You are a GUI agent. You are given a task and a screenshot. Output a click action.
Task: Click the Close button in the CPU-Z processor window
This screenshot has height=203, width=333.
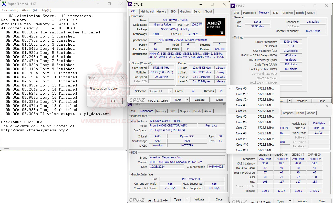tap(219, 100)
